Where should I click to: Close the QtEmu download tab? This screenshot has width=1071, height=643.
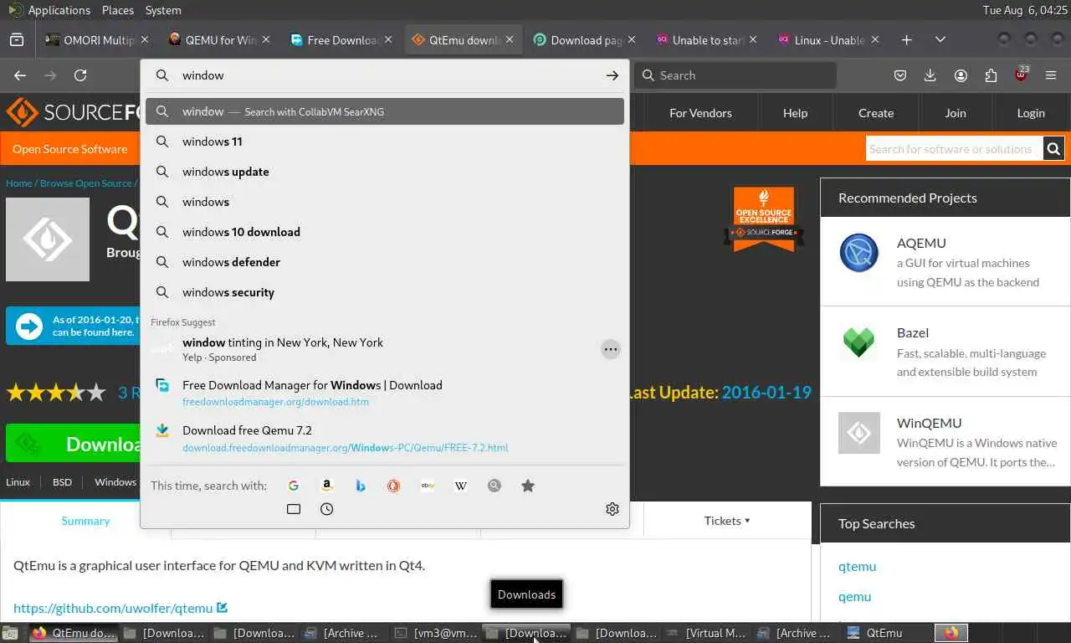click(x=510, y=39)
